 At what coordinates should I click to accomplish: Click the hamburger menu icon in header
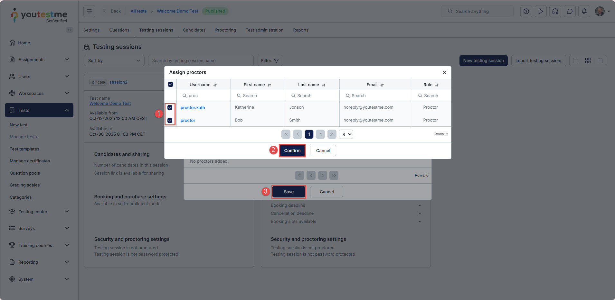pos(89,11)
